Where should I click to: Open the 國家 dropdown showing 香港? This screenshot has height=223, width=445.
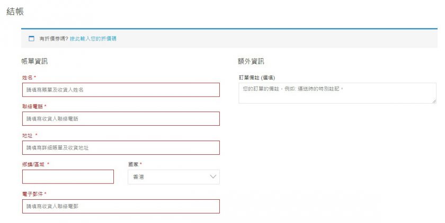170,176
